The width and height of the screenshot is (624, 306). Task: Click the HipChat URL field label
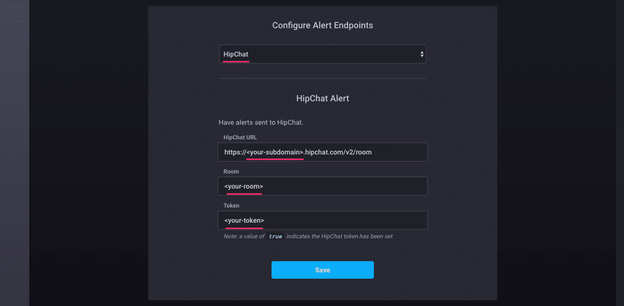[x=240, y=137]
